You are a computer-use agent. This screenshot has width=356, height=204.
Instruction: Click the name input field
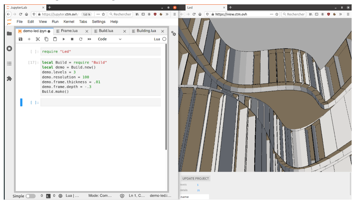194,197
